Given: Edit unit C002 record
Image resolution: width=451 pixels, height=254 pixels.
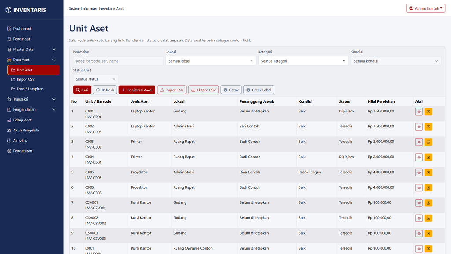Looking at the screenshot, I should [428, 127].
